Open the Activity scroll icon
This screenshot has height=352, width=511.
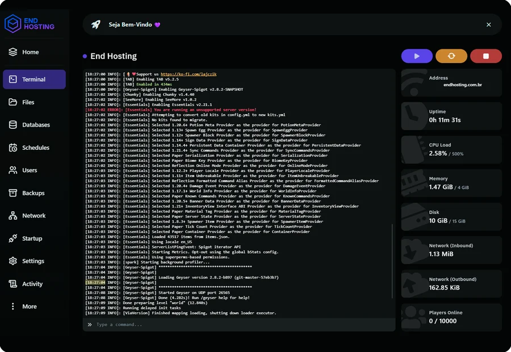coord(12,284)
